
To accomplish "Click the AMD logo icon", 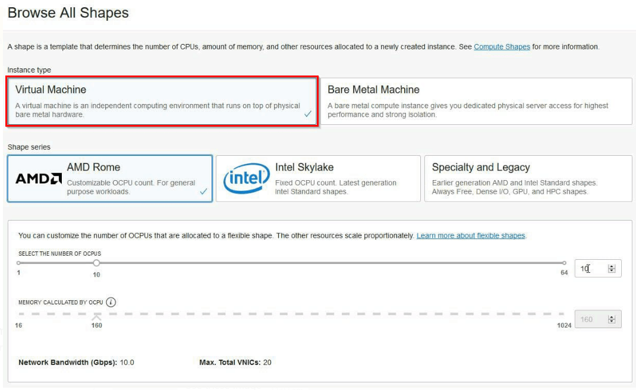I will tap(39, 178).
